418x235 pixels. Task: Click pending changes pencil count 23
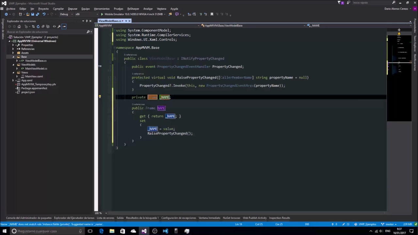point(346,224)
